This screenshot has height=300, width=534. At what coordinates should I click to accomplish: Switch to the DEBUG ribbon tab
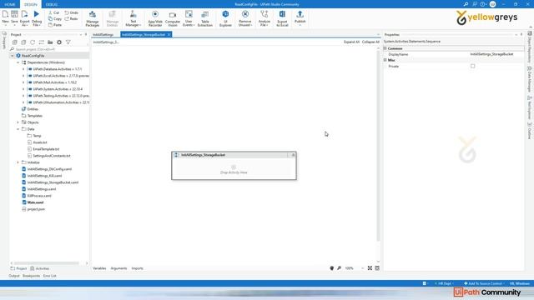pos(52,4)
